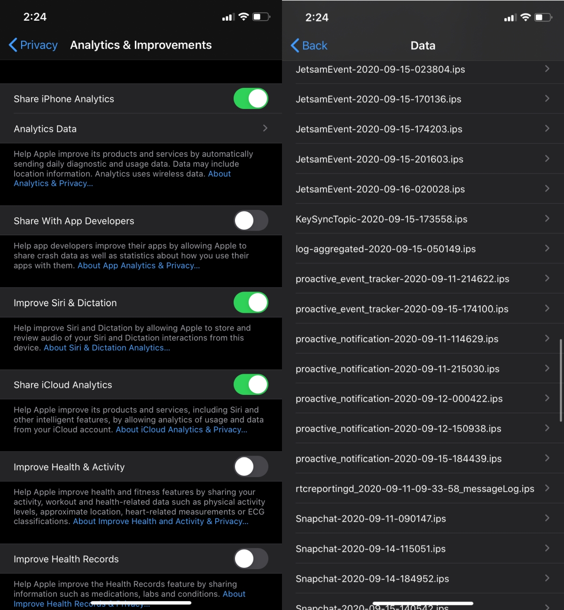The image size is (564, 610).
Task: Enable Improve Health & Activity switch
Action: click(x=251, y=467)
